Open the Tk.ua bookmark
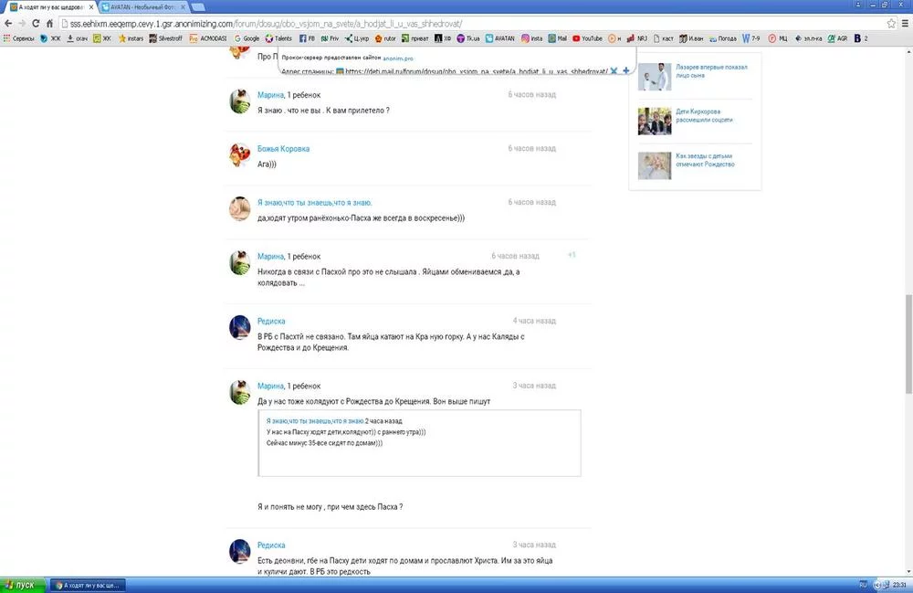 tap(468, 38)
